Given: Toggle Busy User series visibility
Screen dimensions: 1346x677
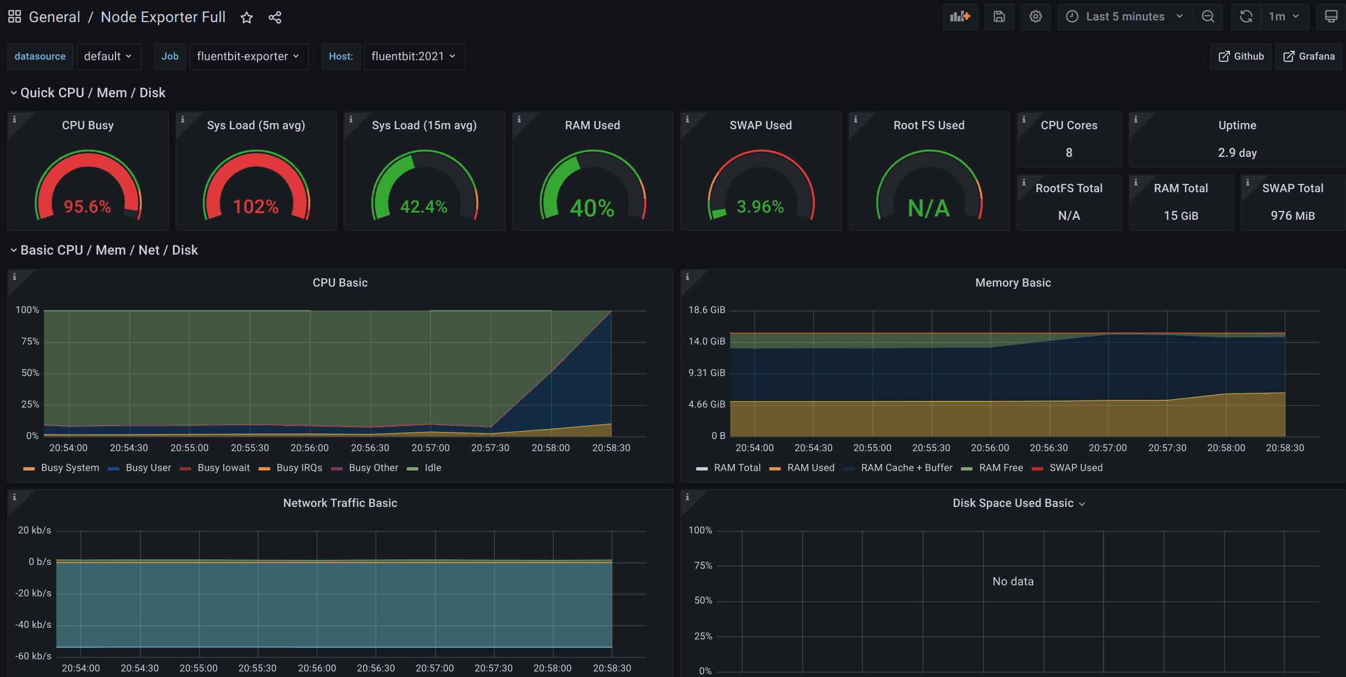Looking at the screenshot, I should [148, 468].
